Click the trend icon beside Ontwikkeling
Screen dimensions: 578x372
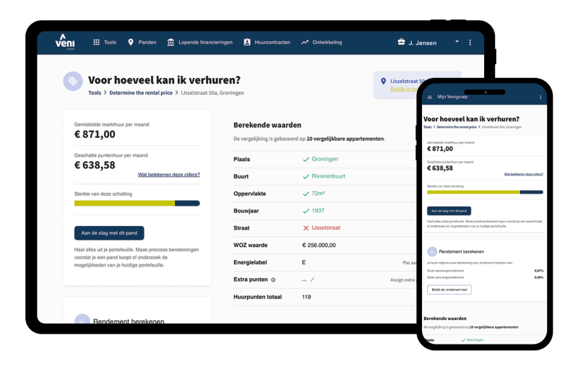tap(305, 43)
